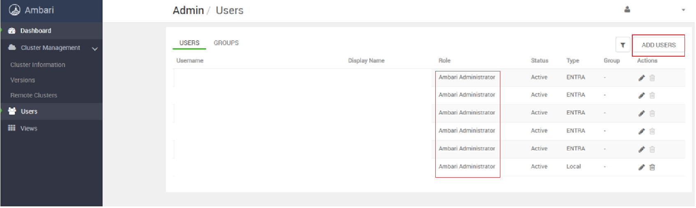Switch to the GROUPS tab
This screenshot has height=208, width=696.
[x=226, y=43]
